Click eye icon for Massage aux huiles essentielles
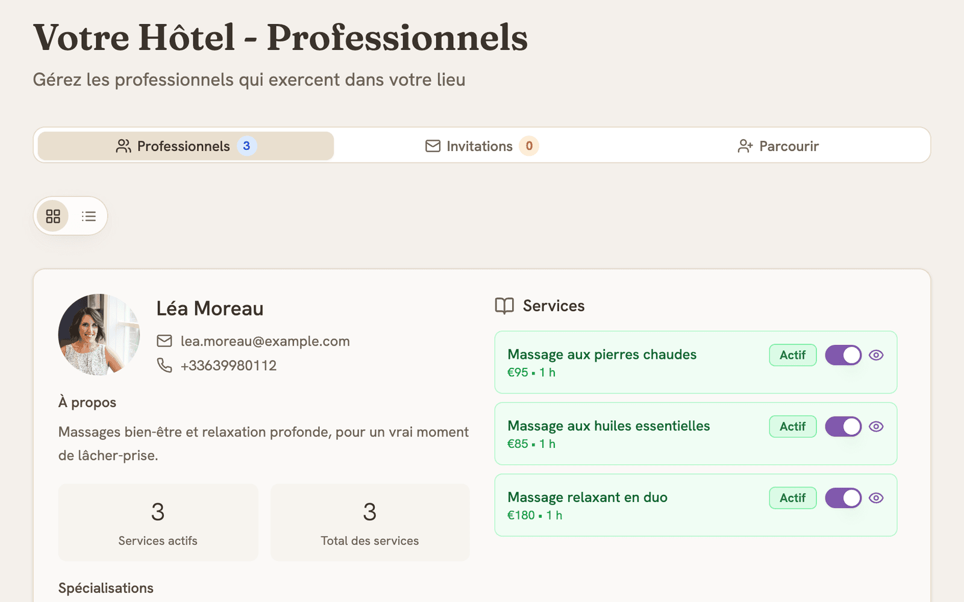 (876, 427)
